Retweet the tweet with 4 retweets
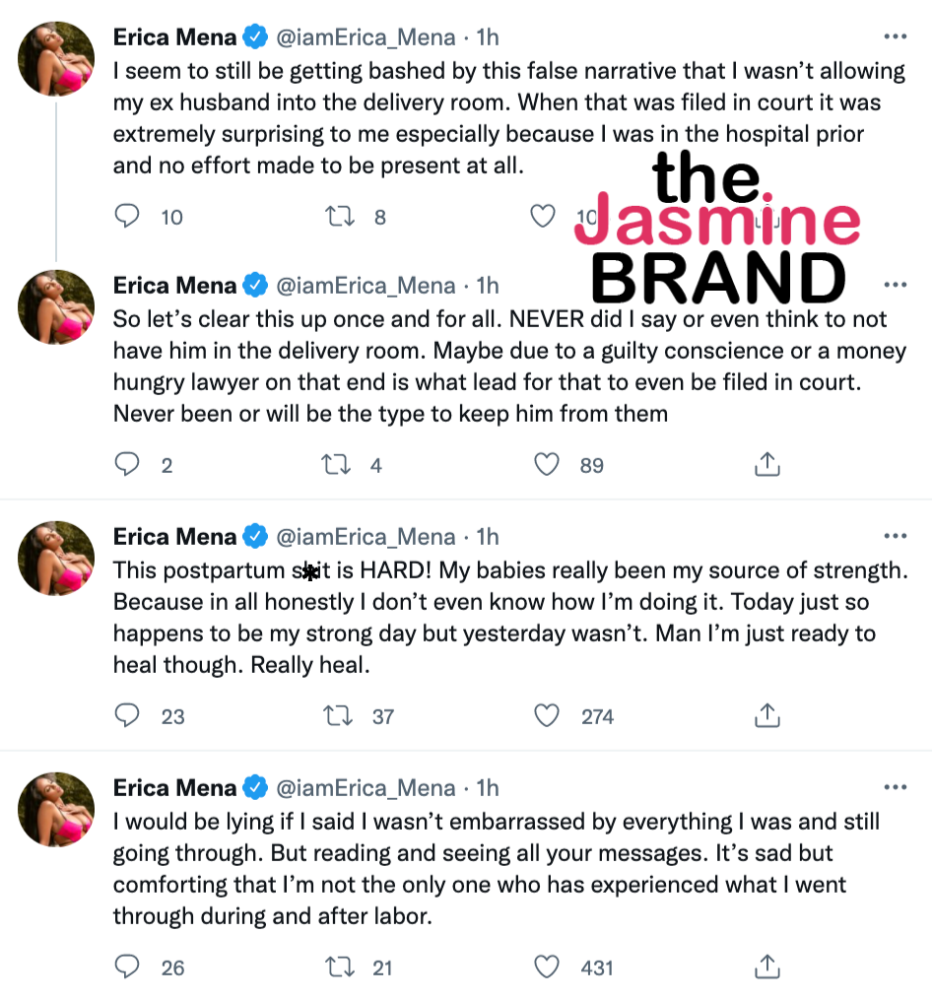Image resolution: width=932 pixels, height=999 pixels. (x=338, y=464)
